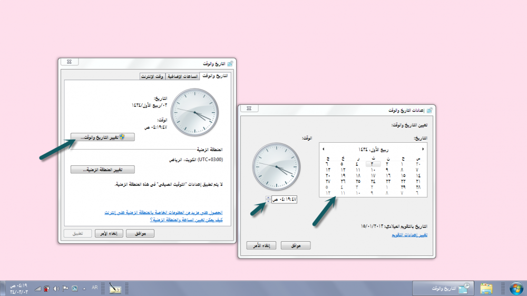The height and width of the screenshot is (296, 527).
Task: Click the volume speaker tray icon
Action: pyautogui.click(x=55, y=289)
